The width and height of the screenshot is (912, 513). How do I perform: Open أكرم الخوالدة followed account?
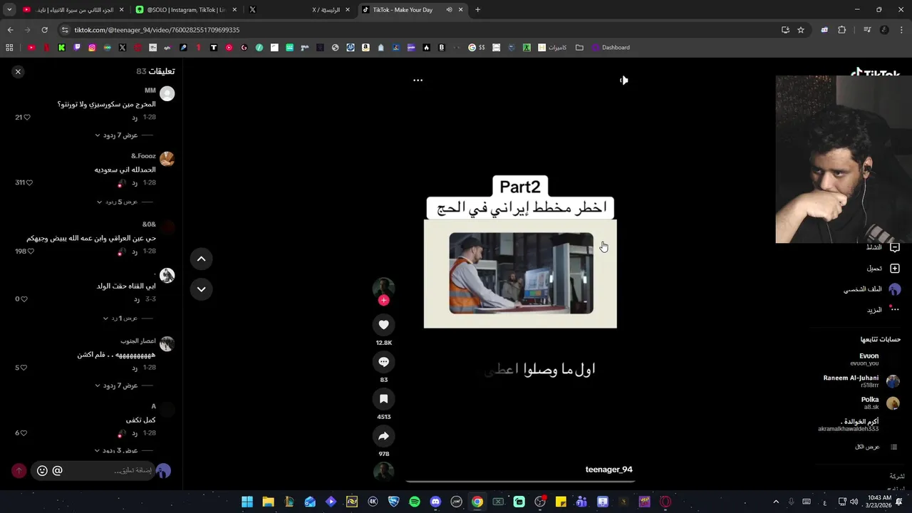click(848, 425)
